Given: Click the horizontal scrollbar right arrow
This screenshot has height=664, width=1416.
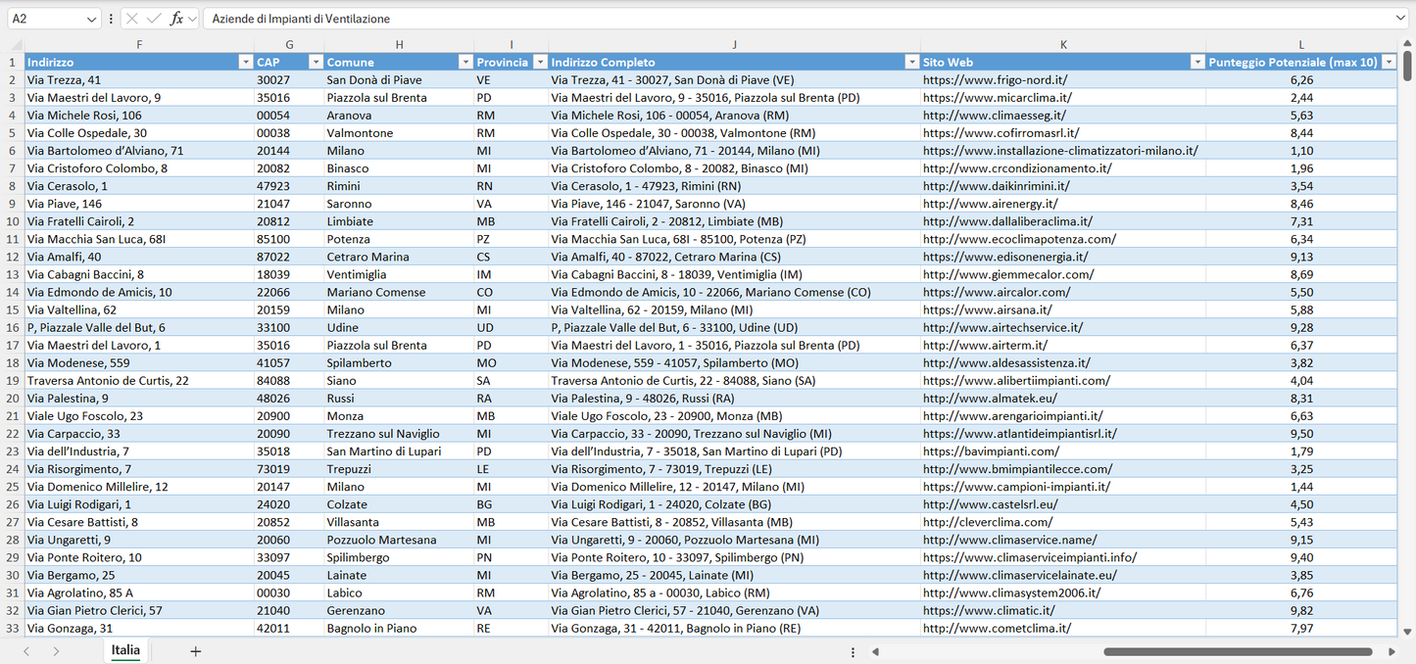Looking at the screenshot, I should [1392, 651].
